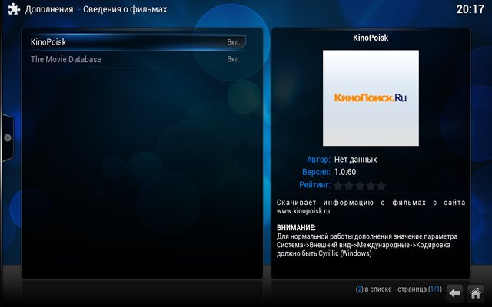This screenshot has width=492, height=307.
Task: Click the Вкл. status of KinoPoisk
Action: click(234, 42)
